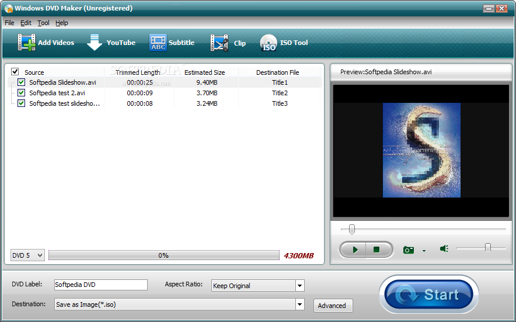Click the video preview image

pyautogui.click(x=421, y=150)
